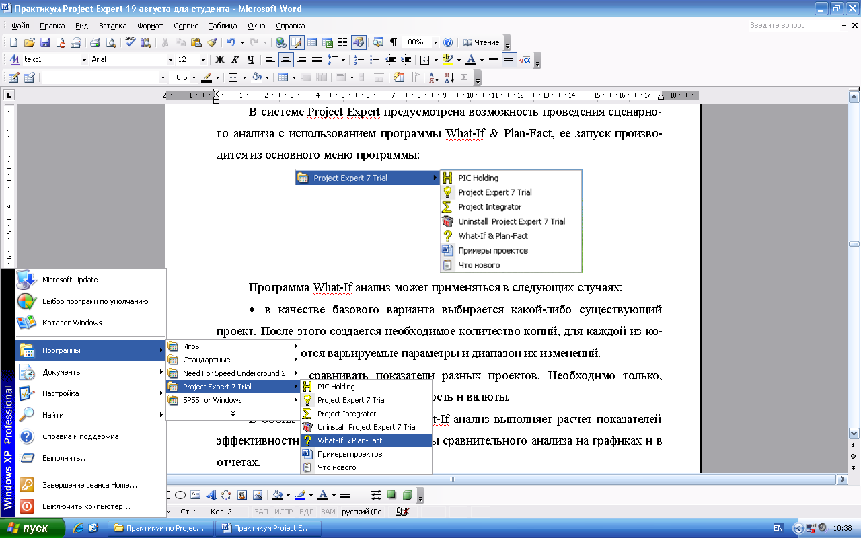Viewport: 861px width, 538px height.
Task: Click the пуск Start button
Action: (x=32, y=528)
